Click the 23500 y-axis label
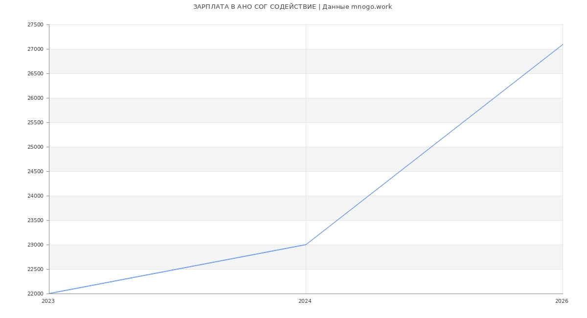This screenshot has width=587, height=318. (x=35, y=220)
